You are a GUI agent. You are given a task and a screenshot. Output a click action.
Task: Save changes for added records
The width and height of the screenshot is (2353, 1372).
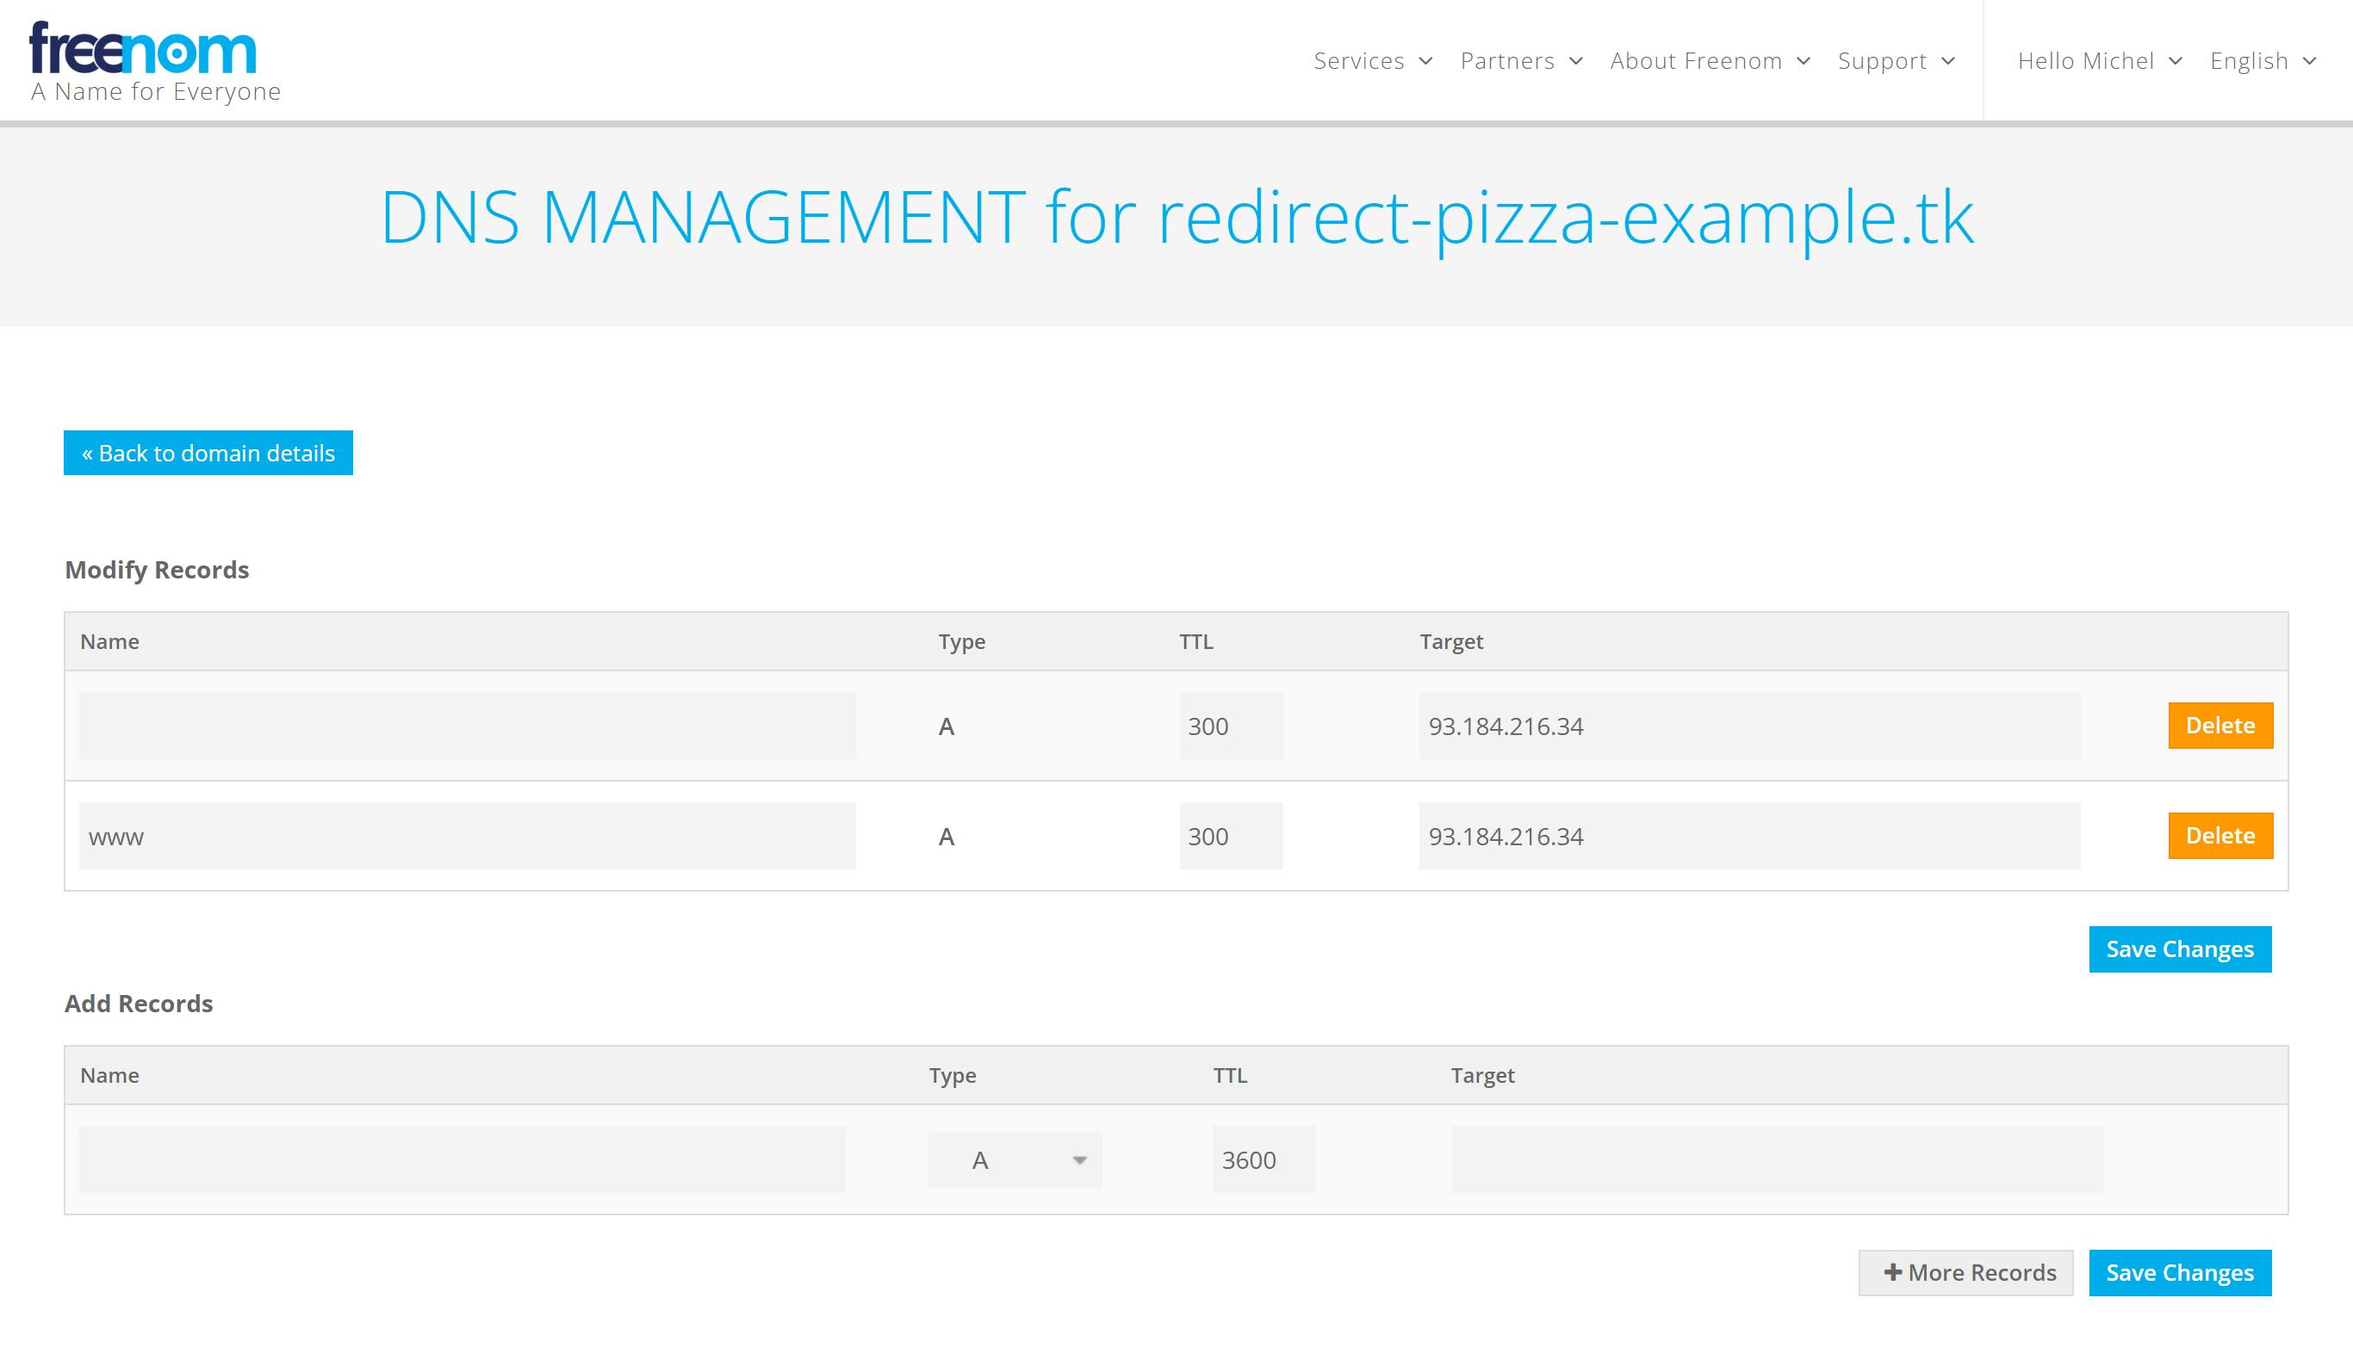point(2179,1273)
